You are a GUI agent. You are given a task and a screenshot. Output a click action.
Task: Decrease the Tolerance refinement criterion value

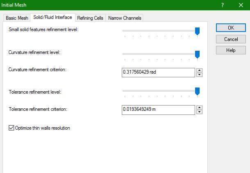(199, 112)
